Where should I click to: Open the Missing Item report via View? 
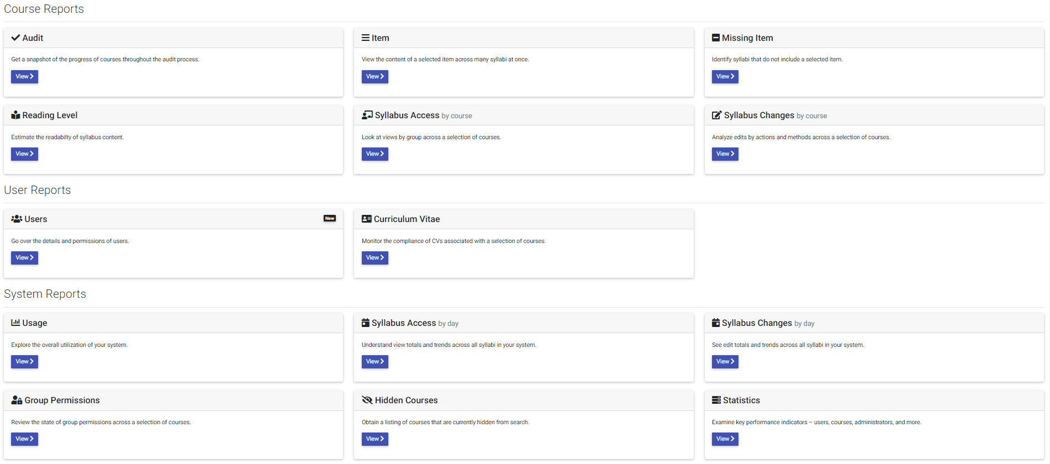[x=725, y=77]
